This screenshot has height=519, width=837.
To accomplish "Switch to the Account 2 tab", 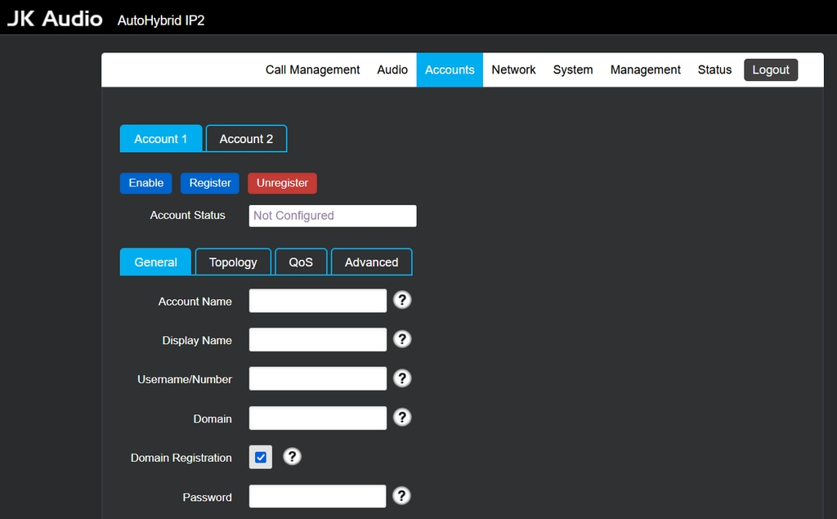I will coord(246,139).
